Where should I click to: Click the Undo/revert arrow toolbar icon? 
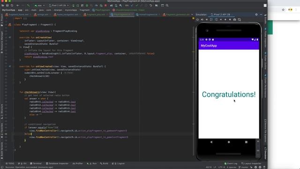[x=151, y=5]
